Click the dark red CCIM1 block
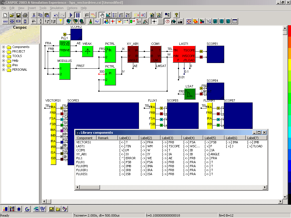Image resolution: width=291 pixels, height=218 pixels. click(156, 54)
